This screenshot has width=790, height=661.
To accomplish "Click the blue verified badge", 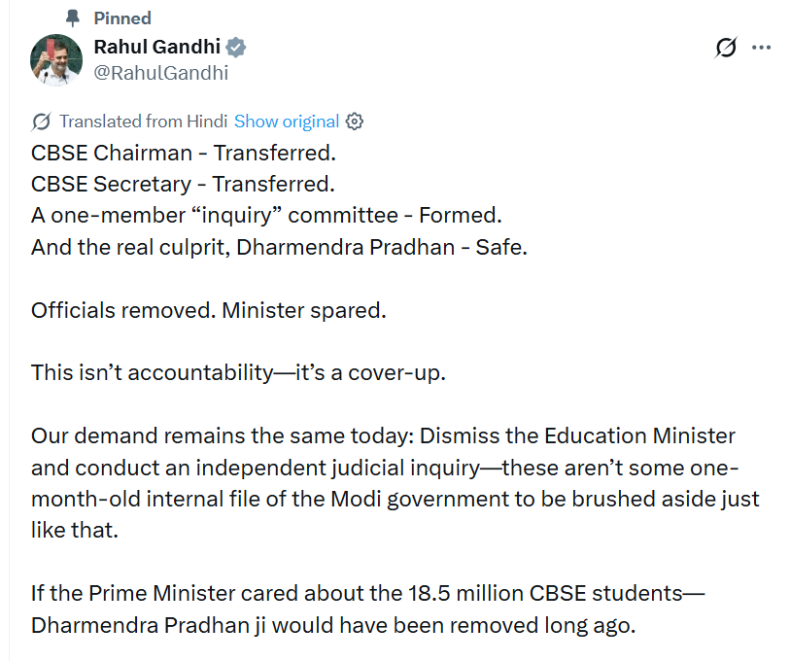I will [235, 47].
